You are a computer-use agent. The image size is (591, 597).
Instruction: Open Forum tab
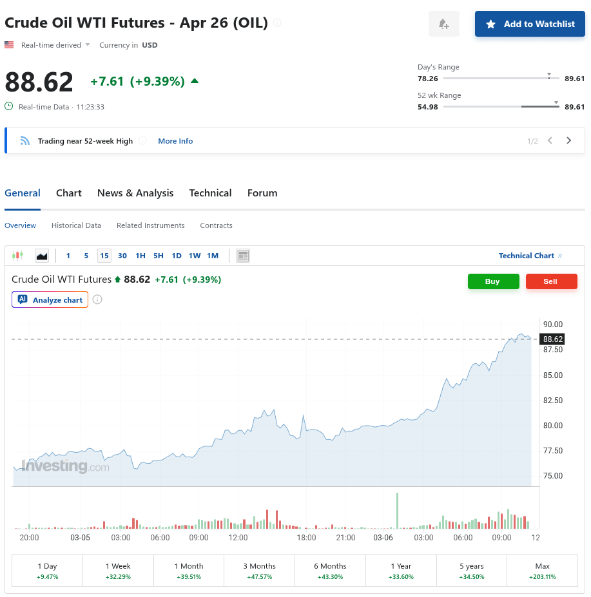[262, 193]
